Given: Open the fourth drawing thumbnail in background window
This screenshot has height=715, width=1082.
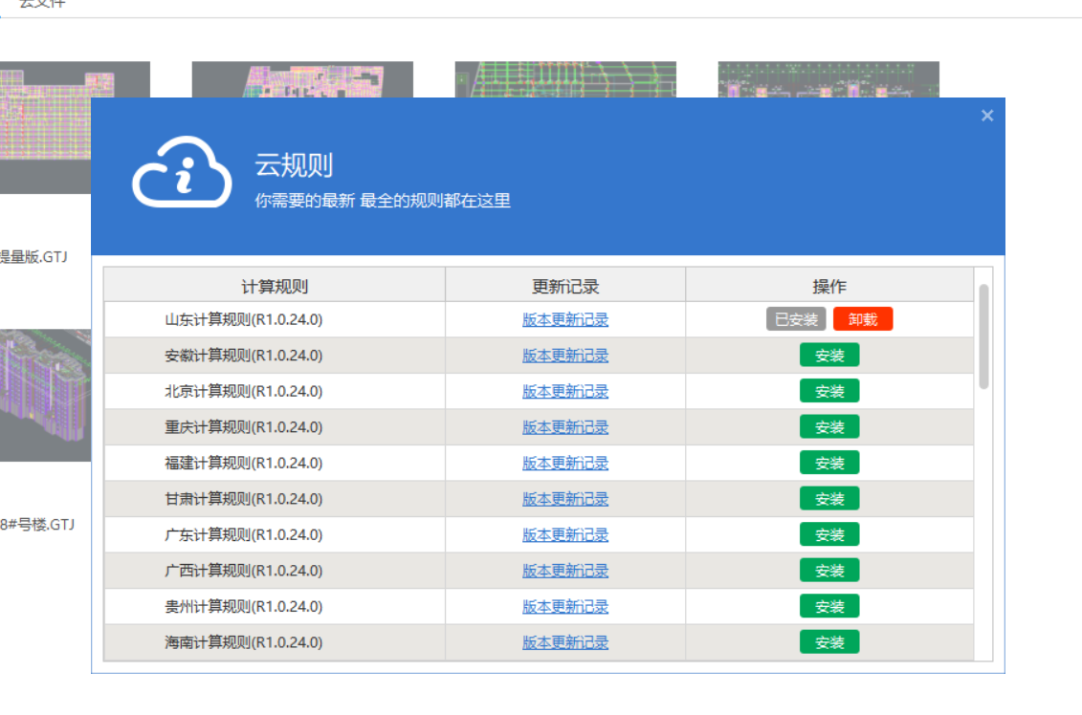Looking at the screenshot, I should [x=828, y=79].
